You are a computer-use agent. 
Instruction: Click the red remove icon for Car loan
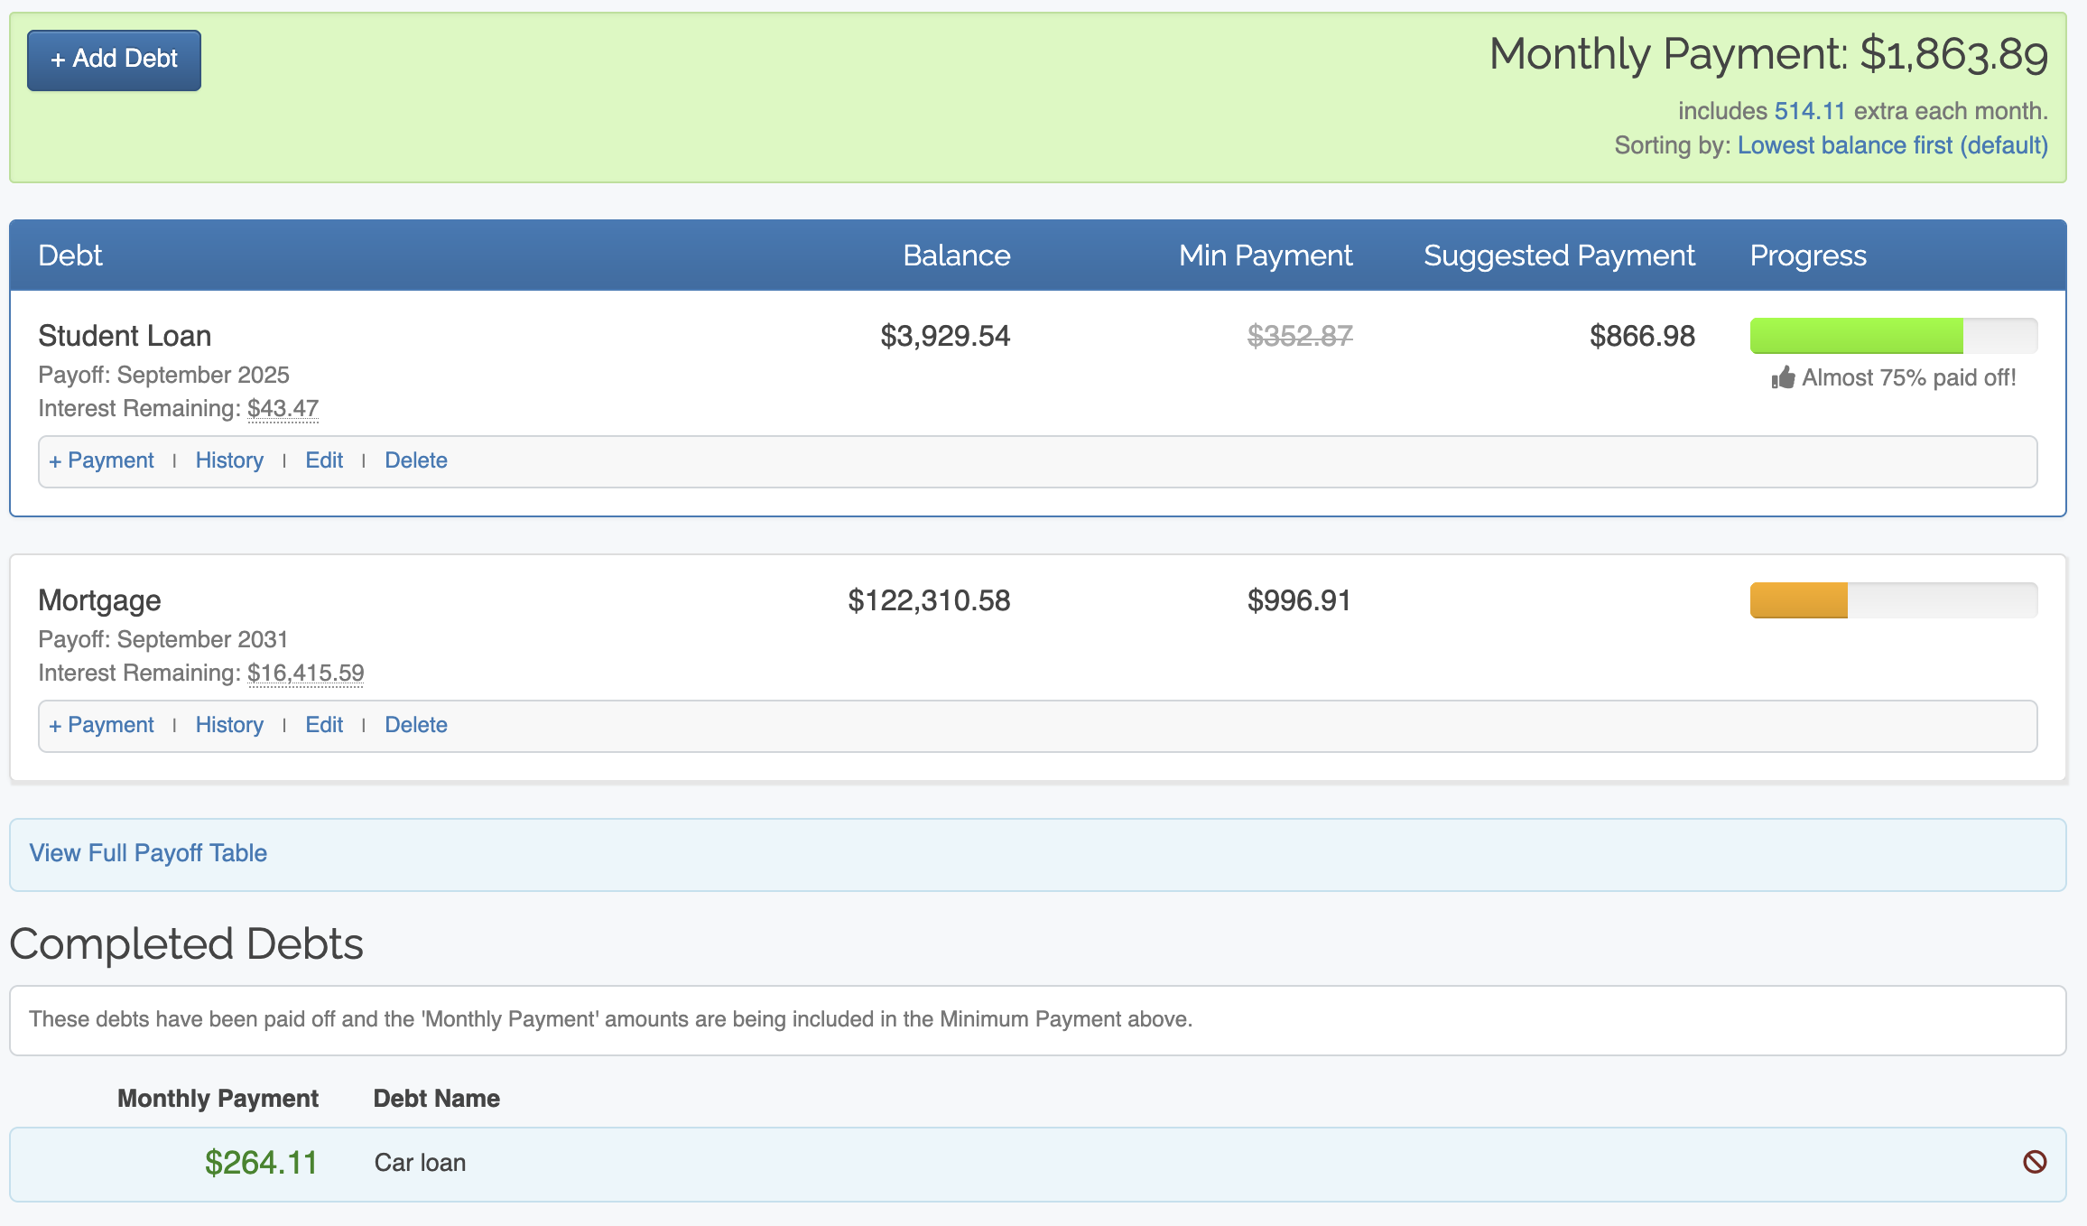[x=2035, y=1162]
